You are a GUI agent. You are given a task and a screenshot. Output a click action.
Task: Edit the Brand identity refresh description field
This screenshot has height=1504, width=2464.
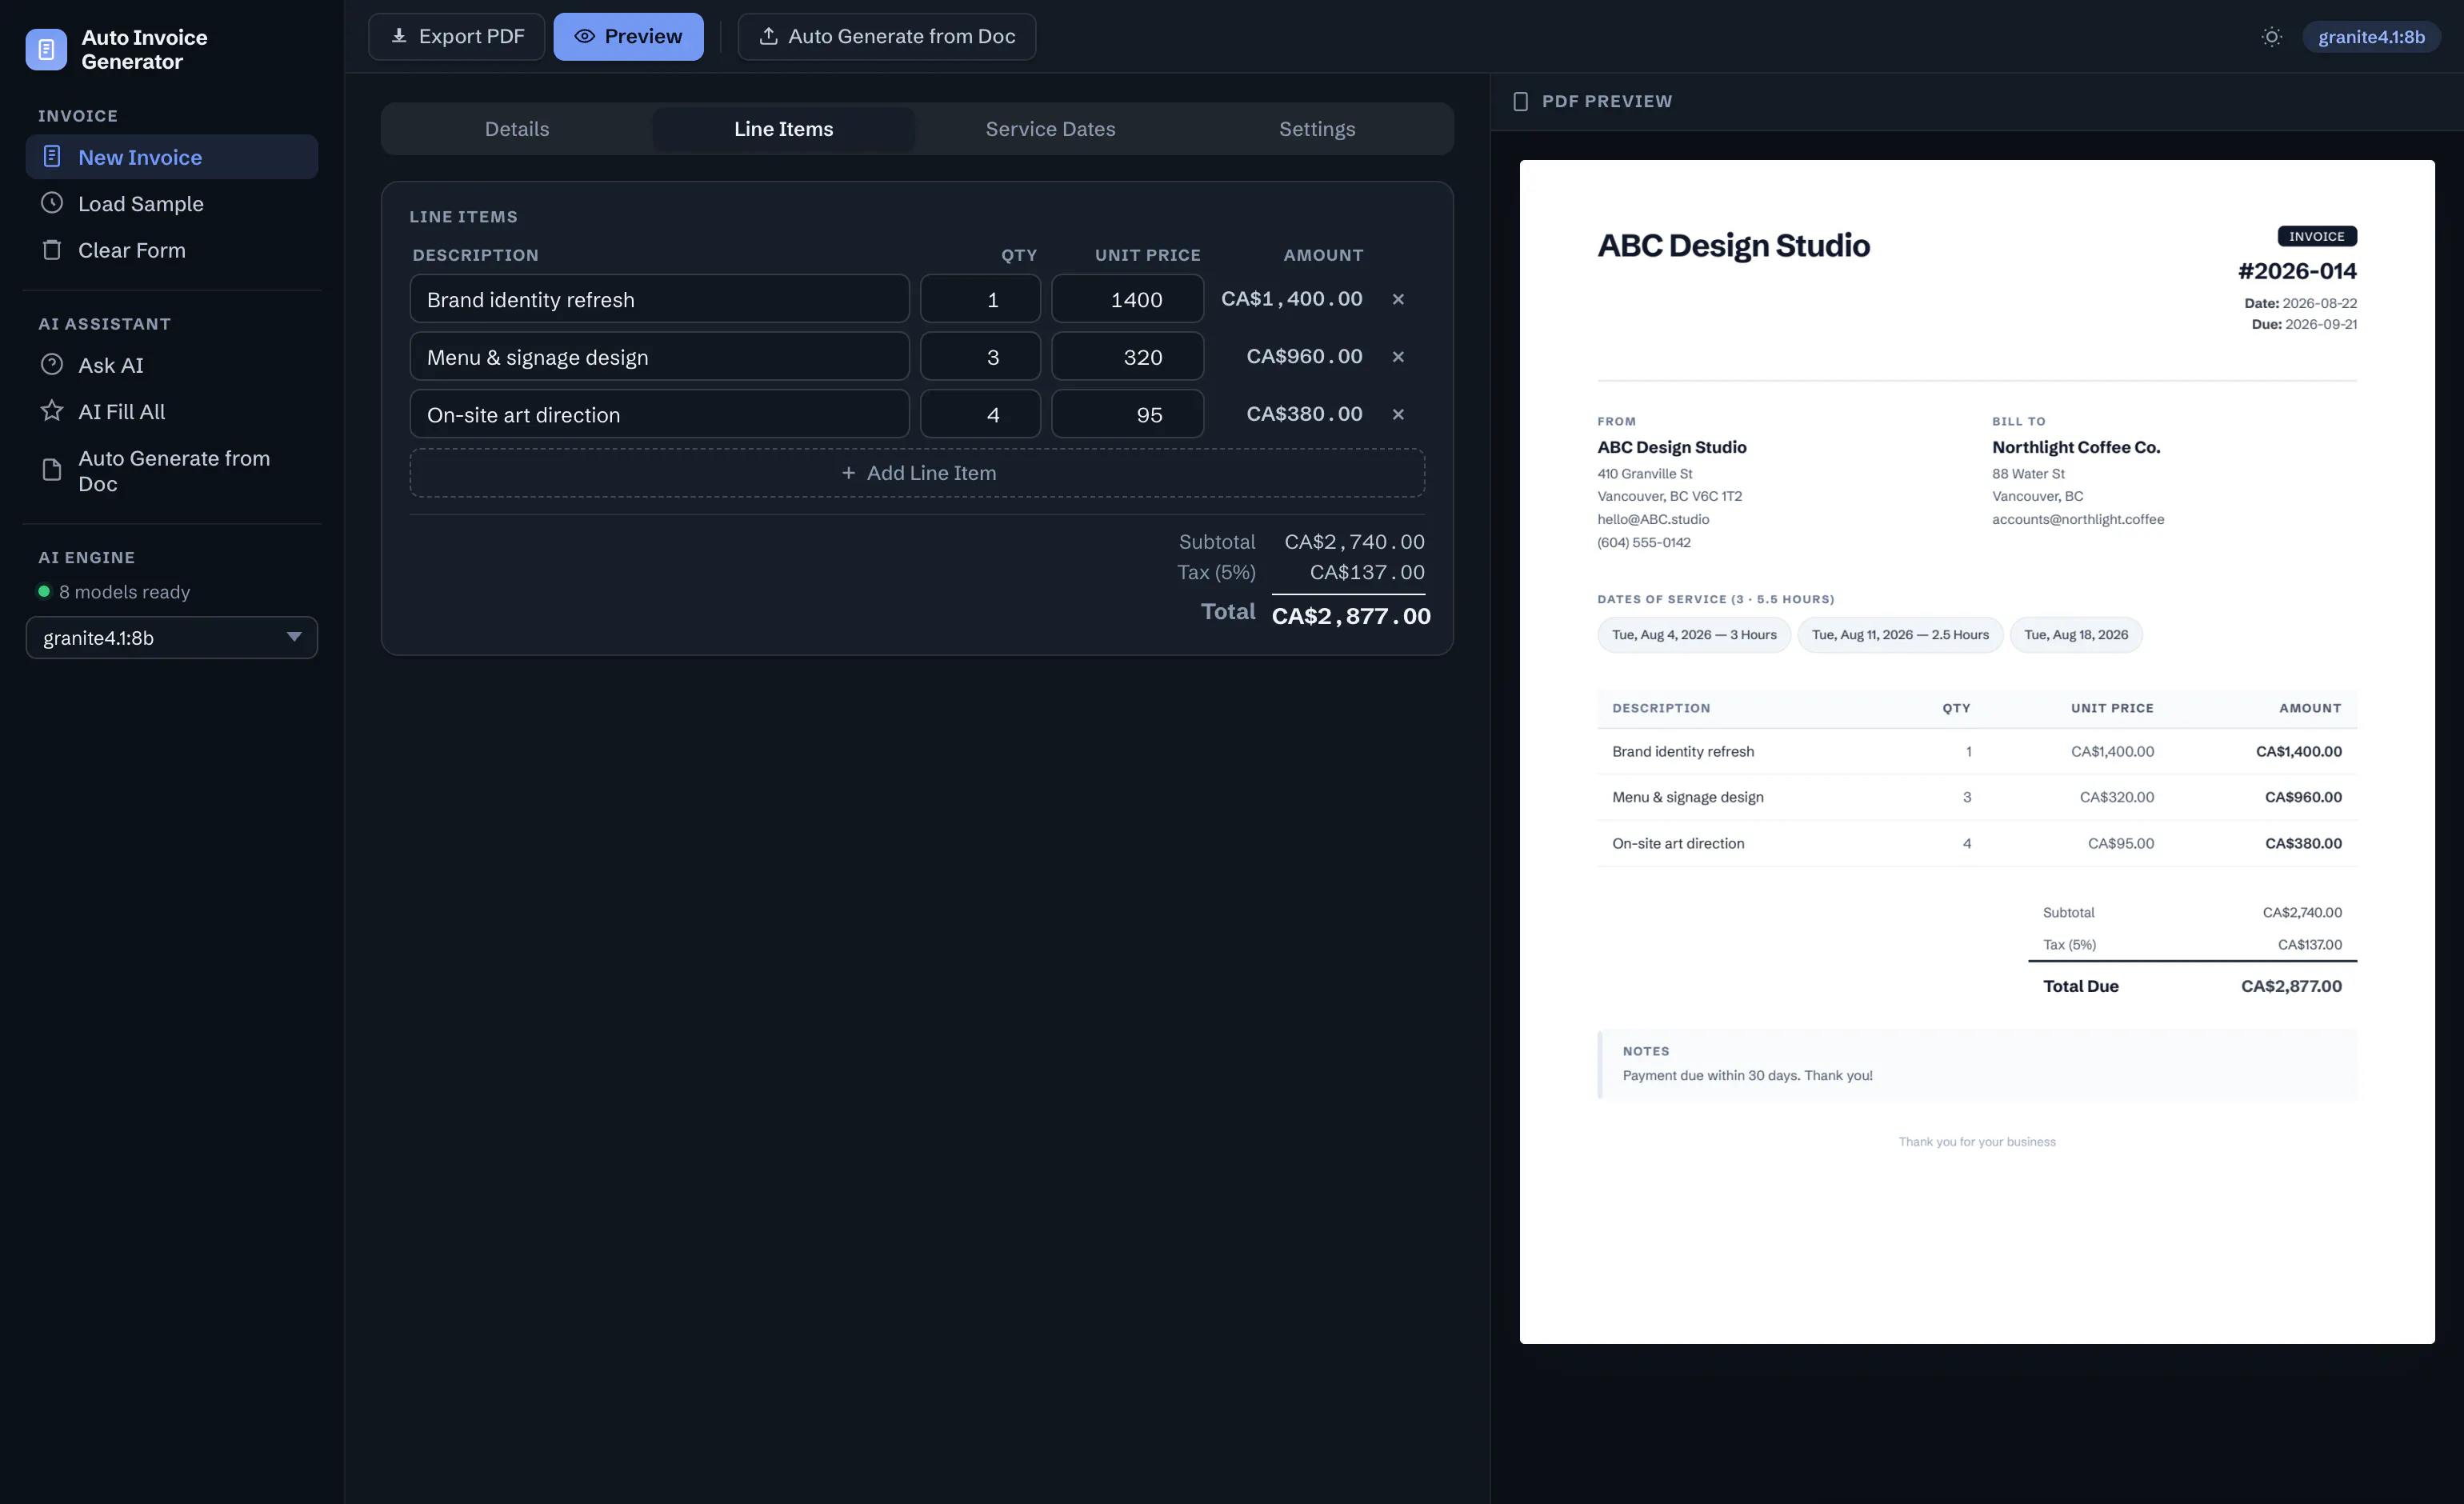[x=660, y=299]
